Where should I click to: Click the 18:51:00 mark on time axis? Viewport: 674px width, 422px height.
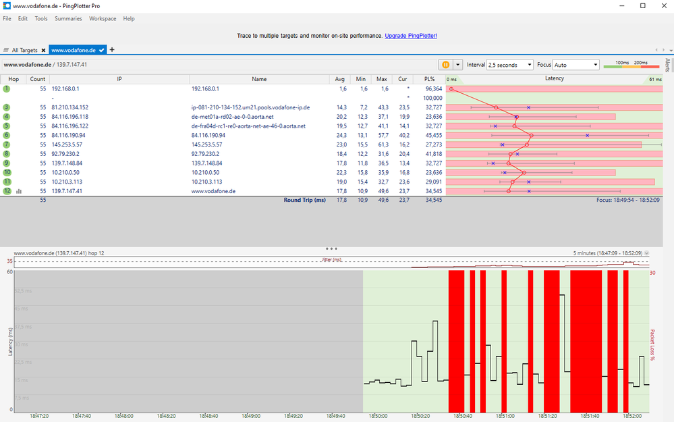(x=505, y=416)
